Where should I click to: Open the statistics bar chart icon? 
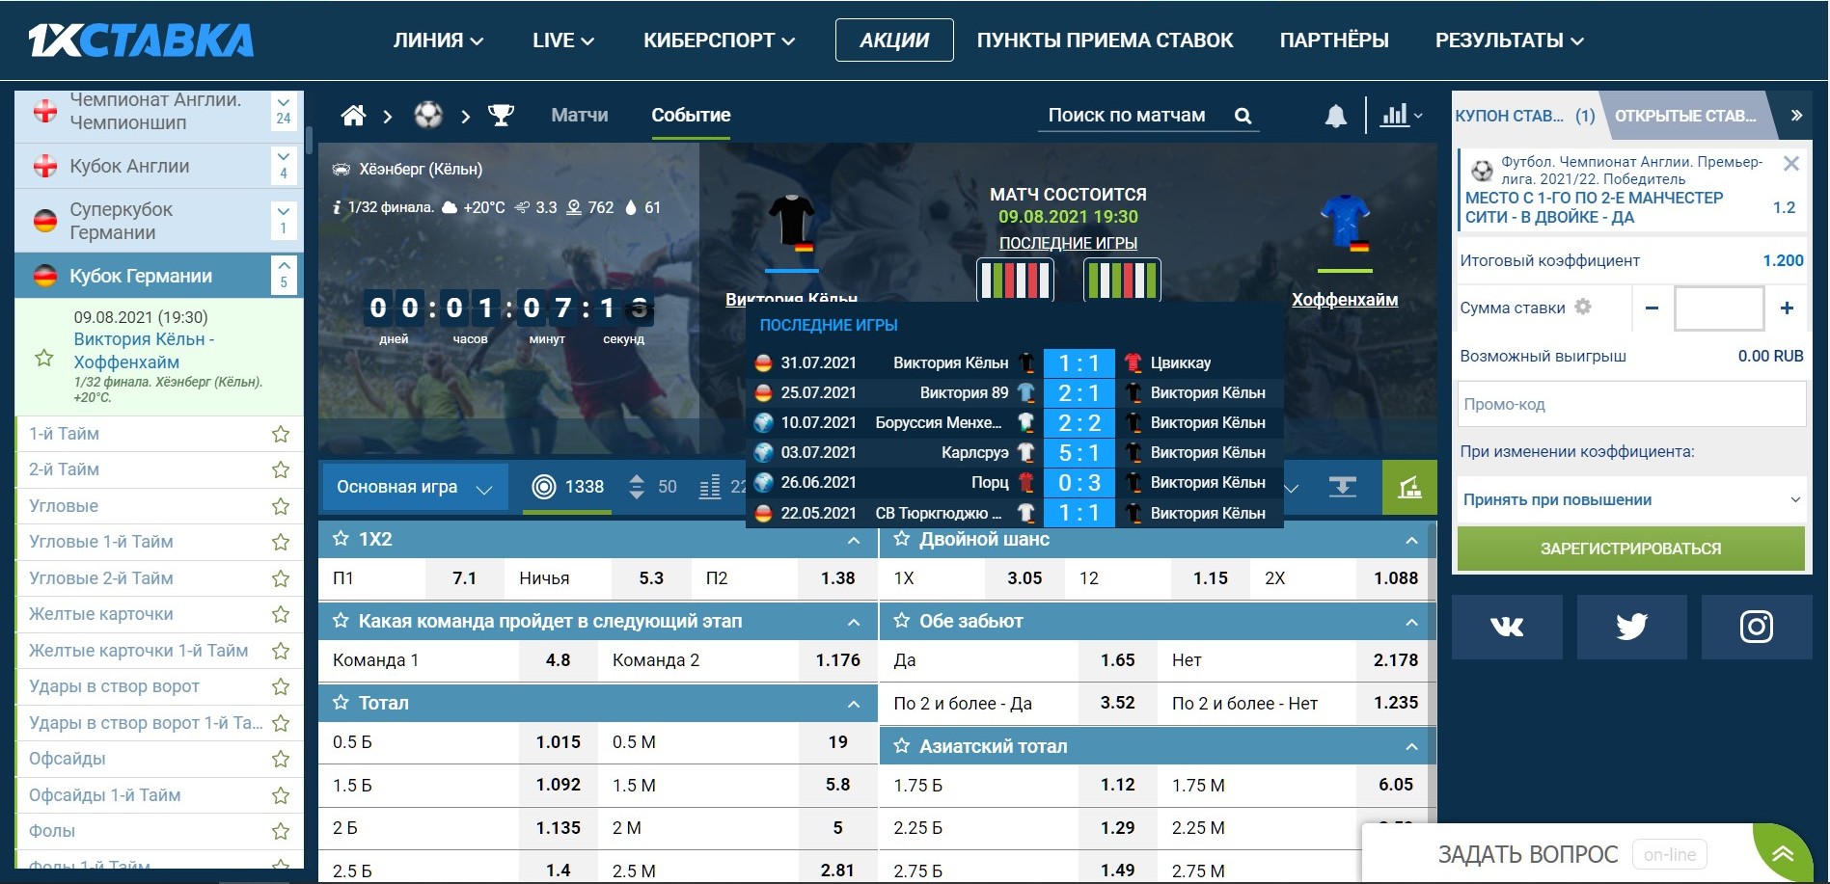(x=1395, y=116)
